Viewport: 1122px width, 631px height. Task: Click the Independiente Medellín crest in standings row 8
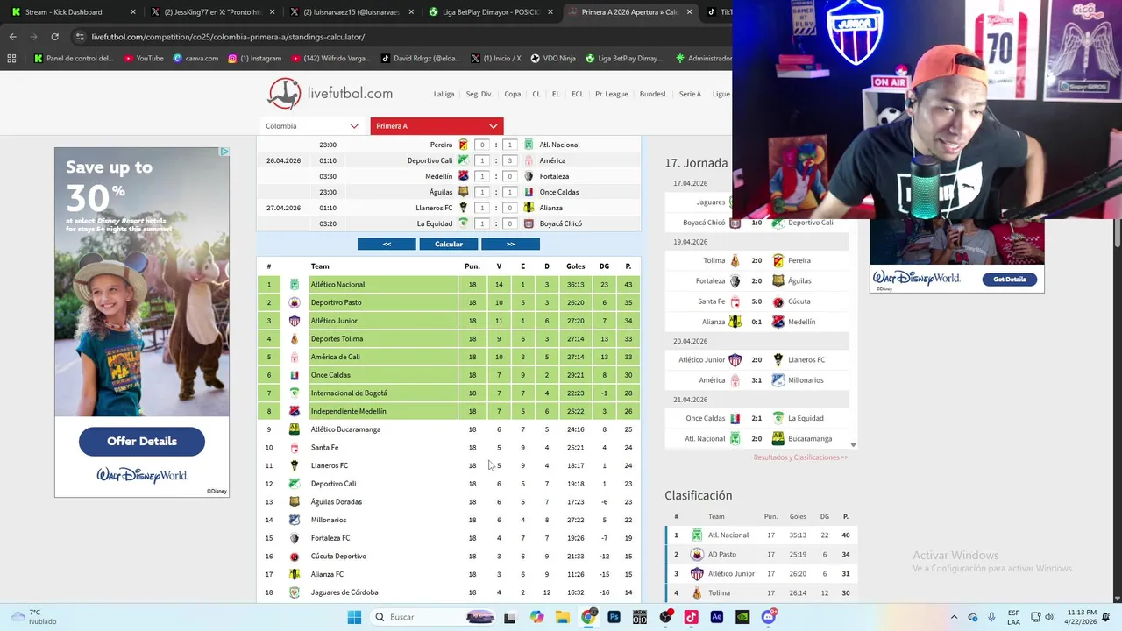tap(295, 411)
